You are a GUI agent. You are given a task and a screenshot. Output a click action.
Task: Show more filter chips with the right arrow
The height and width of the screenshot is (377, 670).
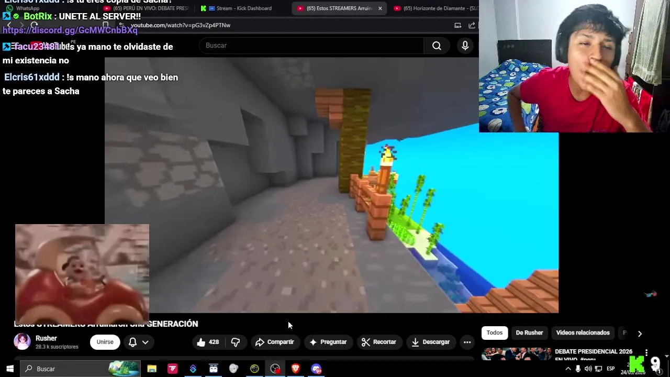(640, 333)
